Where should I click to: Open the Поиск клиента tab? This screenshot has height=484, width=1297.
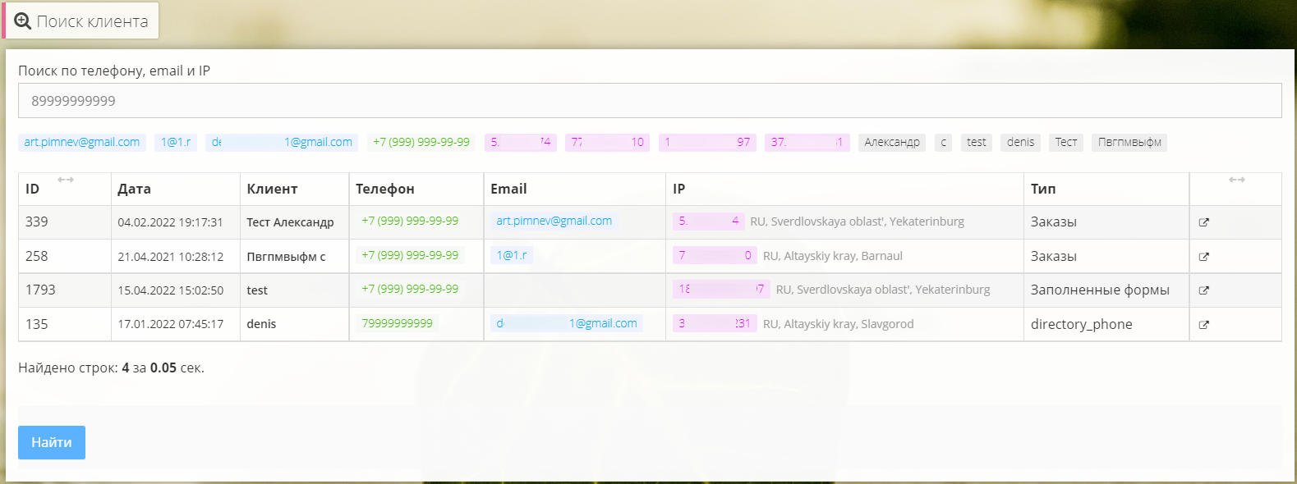pyautogui.click(x=81, y=21)
